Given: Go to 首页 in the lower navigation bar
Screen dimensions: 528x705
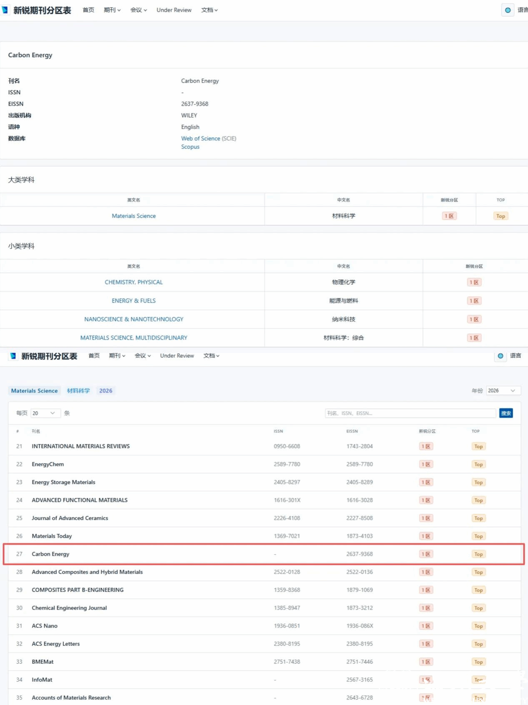Looking at the screenshot, I should (x=94, y=356).
